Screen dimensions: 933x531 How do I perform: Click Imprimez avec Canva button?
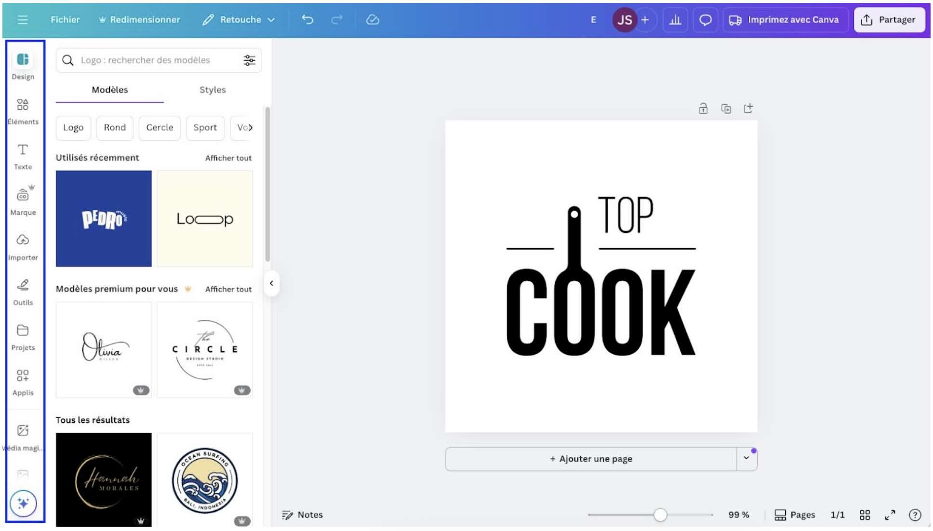point(785,20)
